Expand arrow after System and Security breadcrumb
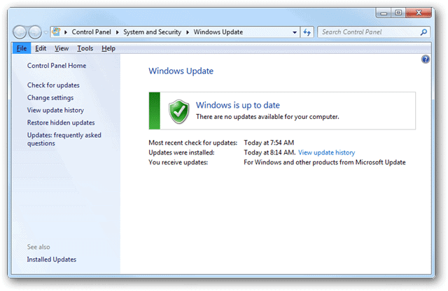This screenshot has height=291, width=448. (188, 32)
